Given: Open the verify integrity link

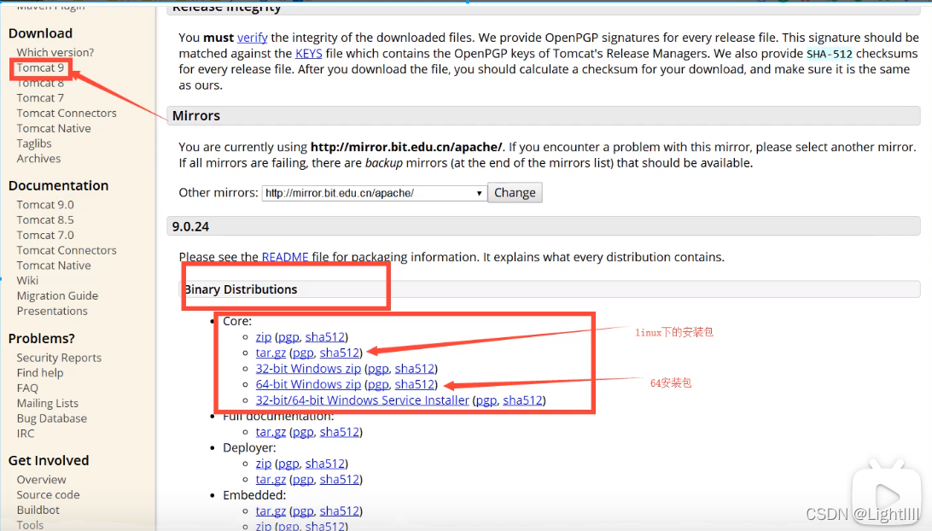Looking at the screenshot, I should [x=252, y=38].
